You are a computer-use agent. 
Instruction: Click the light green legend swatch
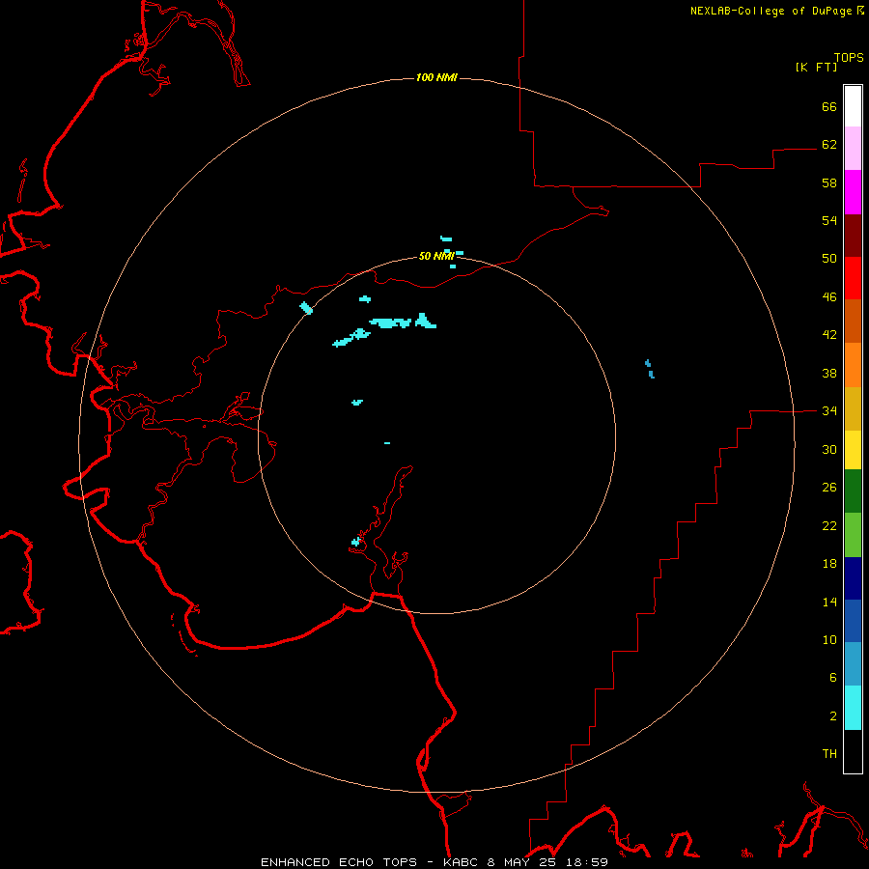(853, 535)
